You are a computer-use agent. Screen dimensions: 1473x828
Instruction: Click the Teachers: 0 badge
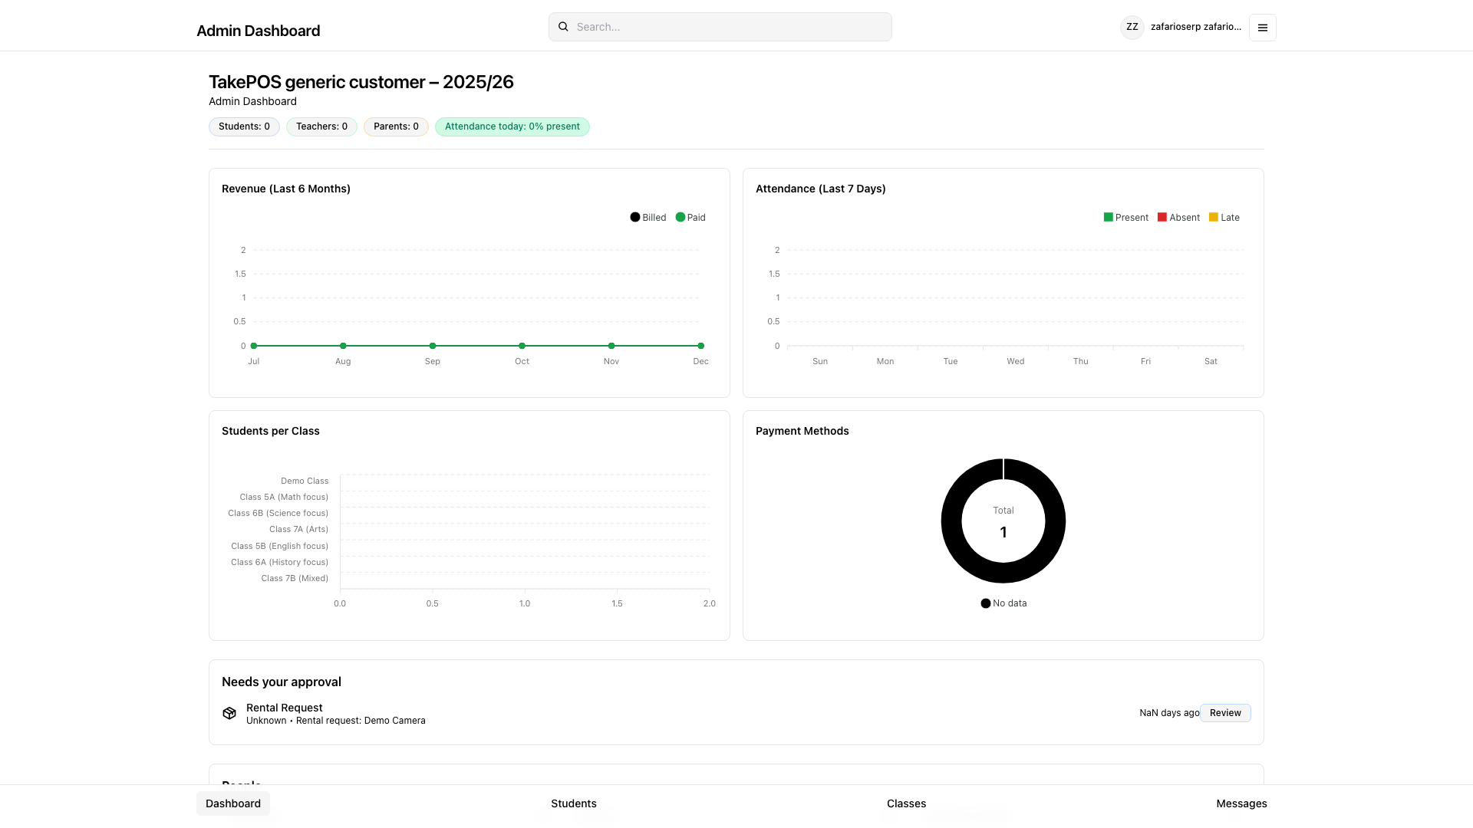(x=321, y=127)
